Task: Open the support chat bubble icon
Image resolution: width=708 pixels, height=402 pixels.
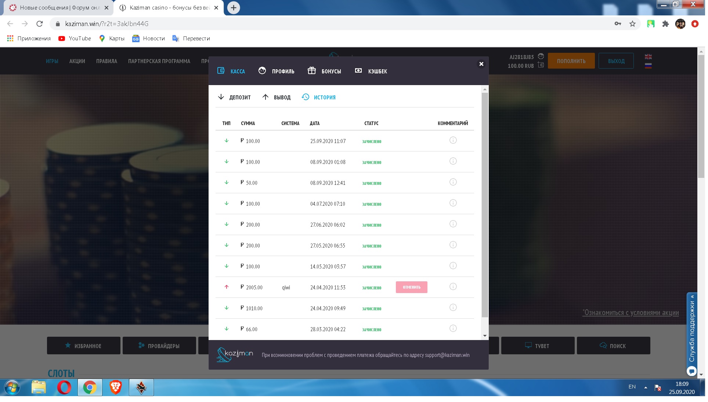Action: [691, 372]
